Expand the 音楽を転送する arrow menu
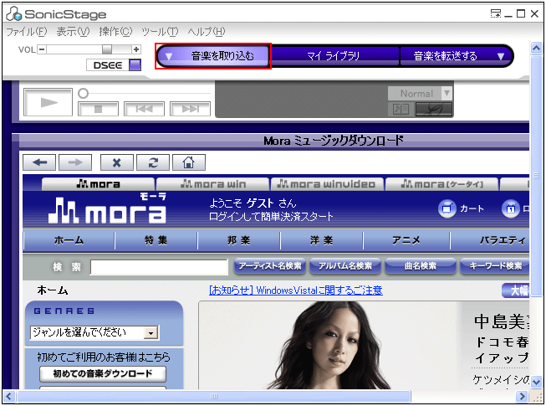 tap(501, 56)
